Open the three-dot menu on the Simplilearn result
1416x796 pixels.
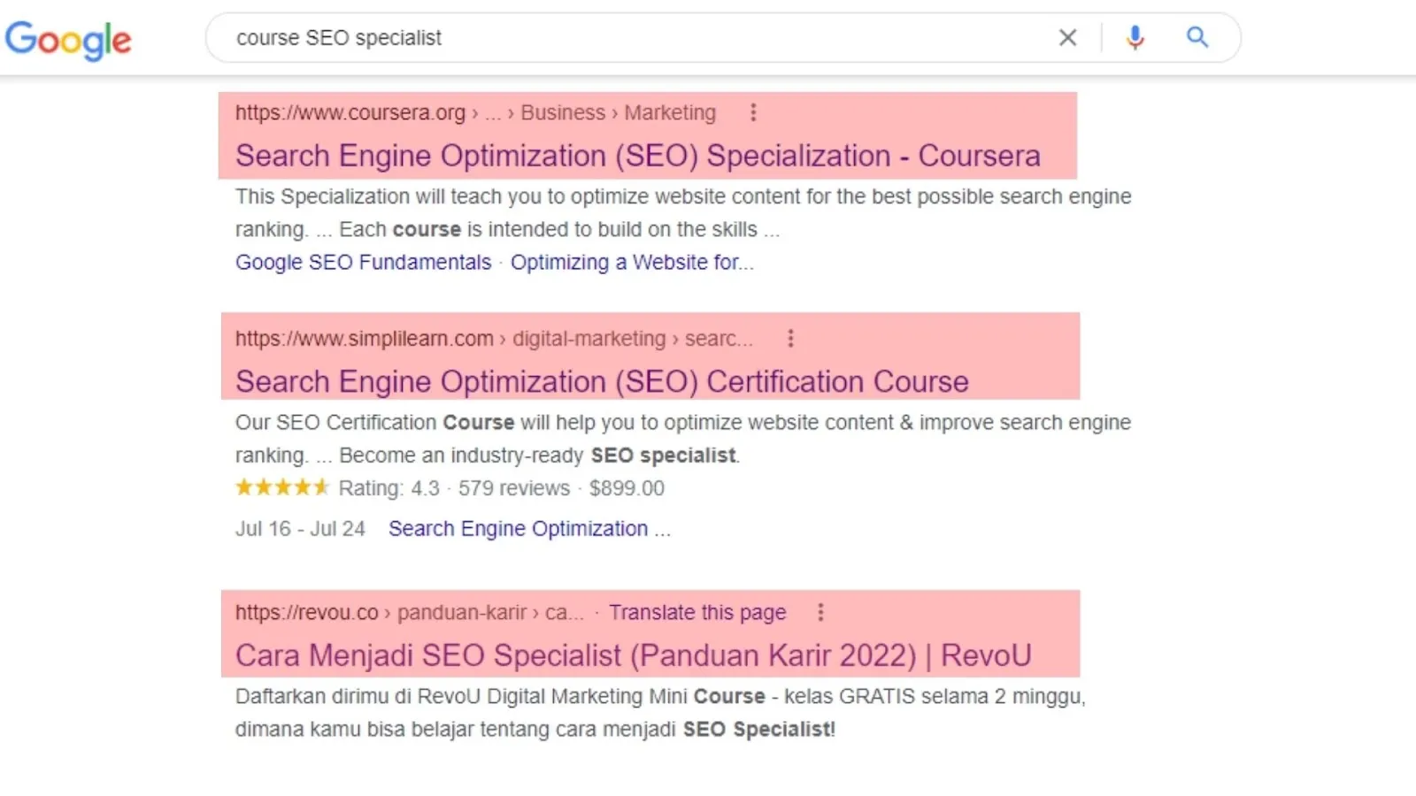pos(790,338)
